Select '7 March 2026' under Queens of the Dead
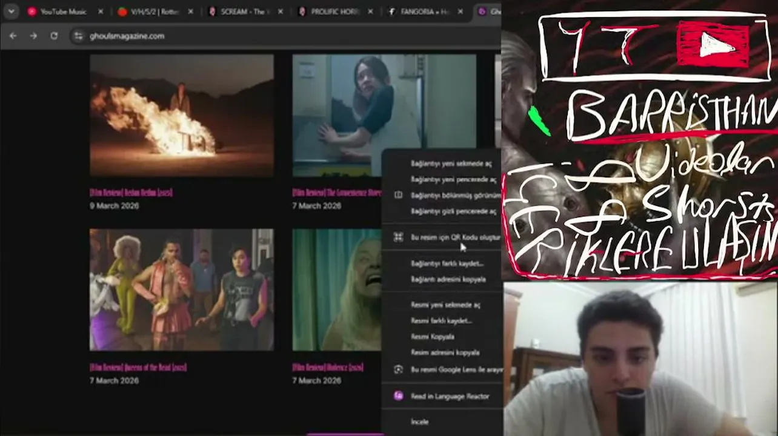Screen dimensions: 778x436 pos(115,381)
